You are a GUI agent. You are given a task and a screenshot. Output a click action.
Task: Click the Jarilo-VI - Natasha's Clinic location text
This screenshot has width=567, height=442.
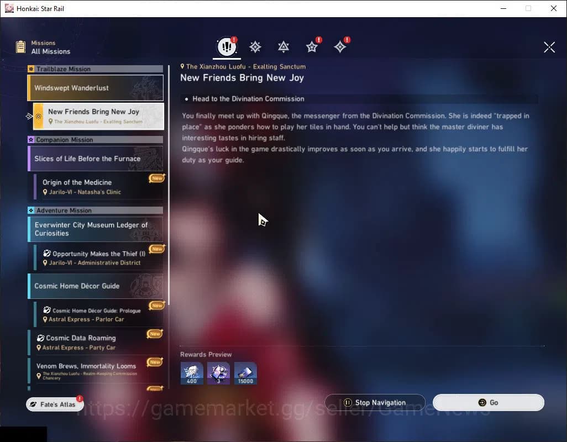point(85,192)
